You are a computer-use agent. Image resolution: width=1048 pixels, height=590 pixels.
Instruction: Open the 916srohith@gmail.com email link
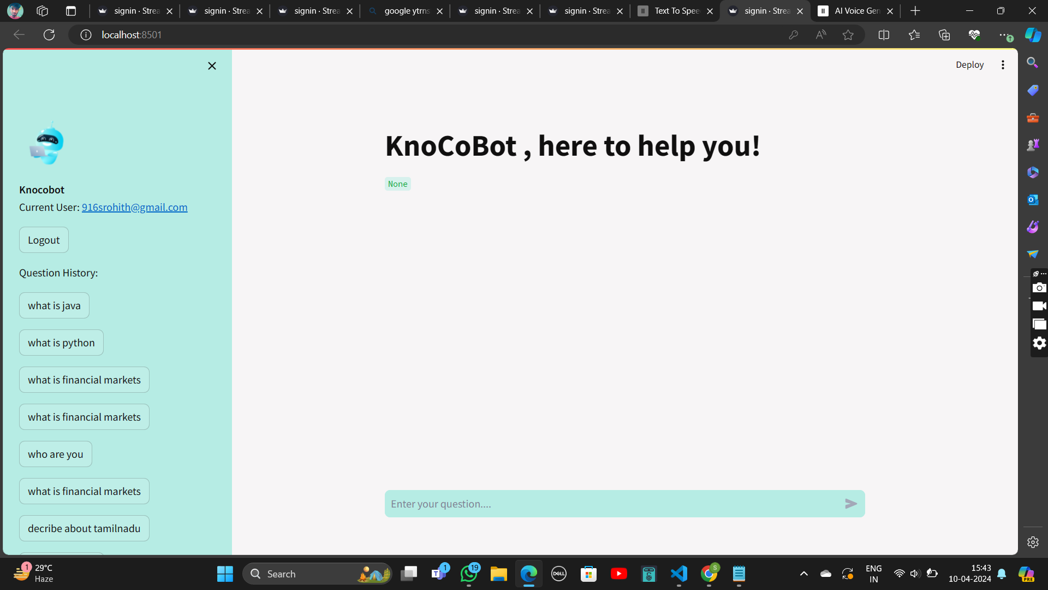click(134, 207)
